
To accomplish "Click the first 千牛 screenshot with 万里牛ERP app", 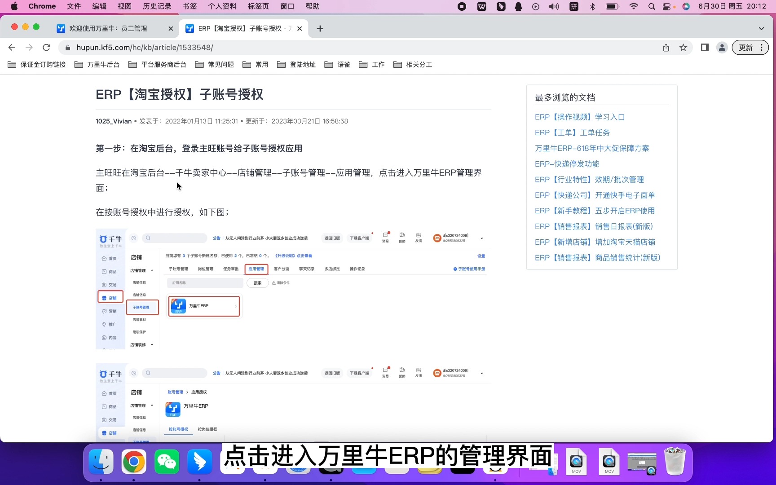I will pyautogui.click(x=294, y=289).
